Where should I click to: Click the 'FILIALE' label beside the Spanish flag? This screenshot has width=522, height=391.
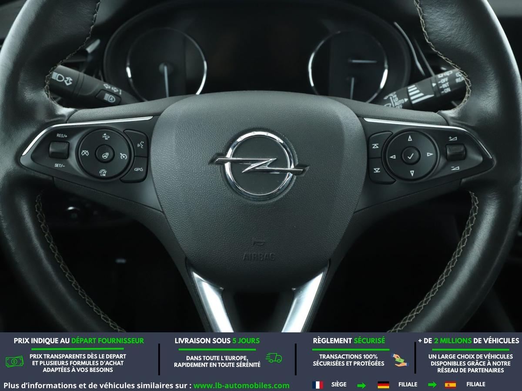[475, 384]
